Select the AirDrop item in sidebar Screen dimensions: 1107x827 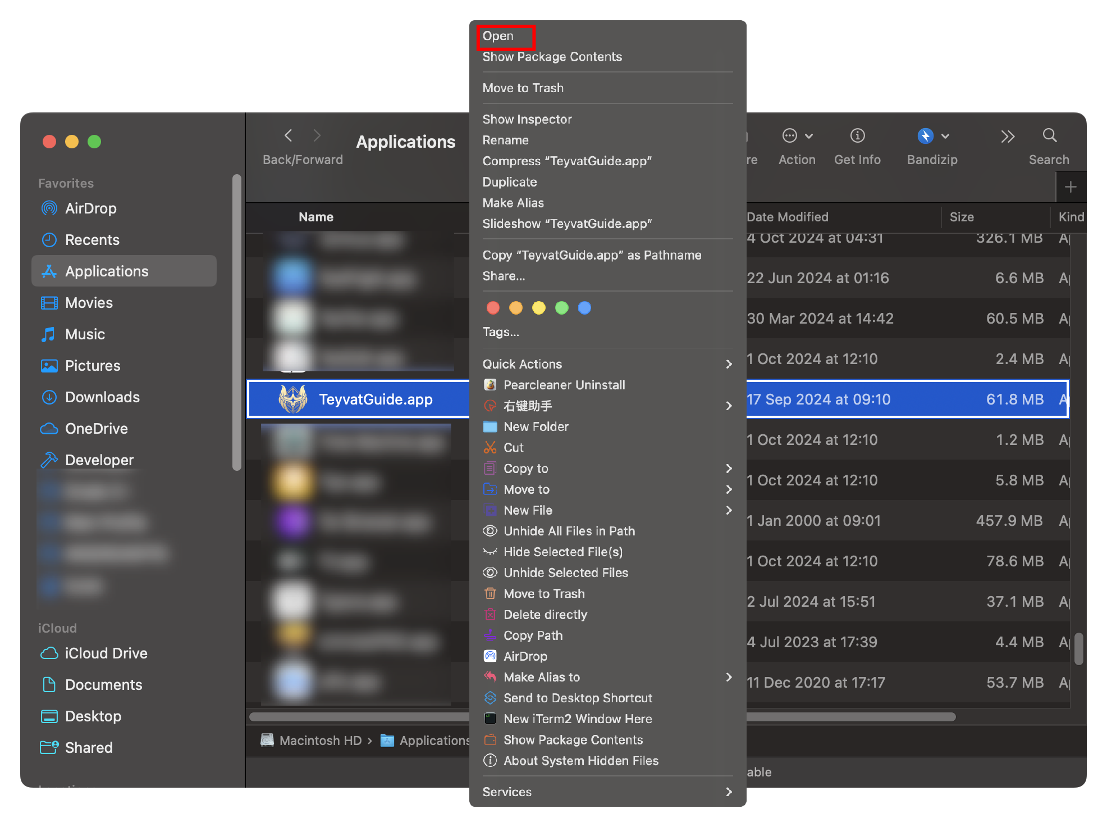tap(90, 208)
